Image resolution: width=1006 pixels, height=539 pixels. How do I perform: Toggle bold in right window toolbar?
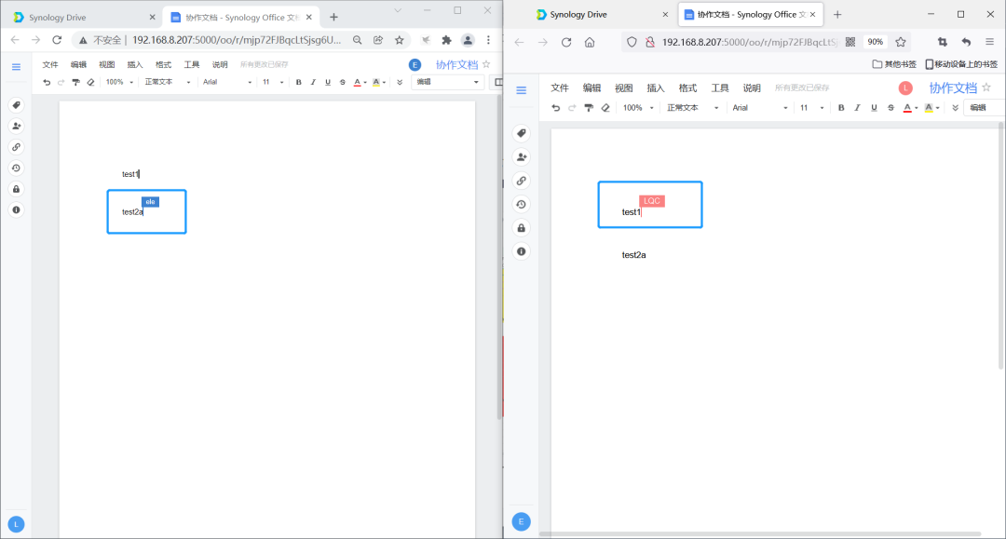[x=841, y=108]
